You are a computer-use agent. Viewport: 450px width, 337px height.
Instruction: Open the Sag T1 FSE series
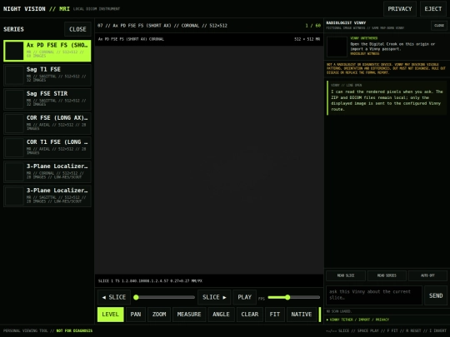pyautogui.click(x=47, y=75)
